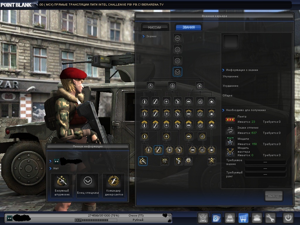Select the winged emblem final rank icon
The height and width of the screenshot is (225, 300).
pos(188,161)
